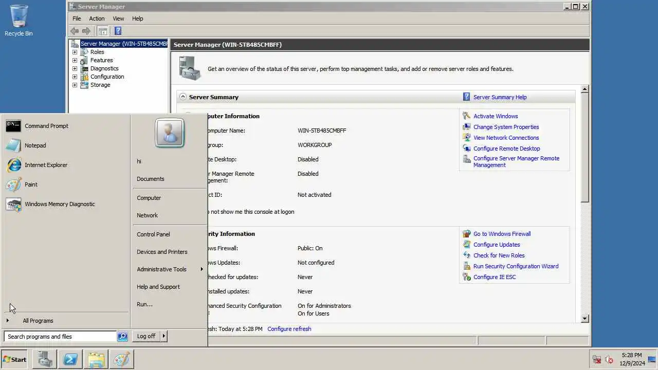Click the user account picture in Start menu
This screenshot has height=370, width=658.
coord(170,133)
